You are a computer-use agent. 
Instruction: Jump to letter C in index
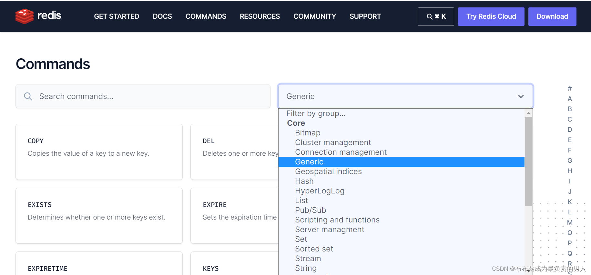click(570, 119)
